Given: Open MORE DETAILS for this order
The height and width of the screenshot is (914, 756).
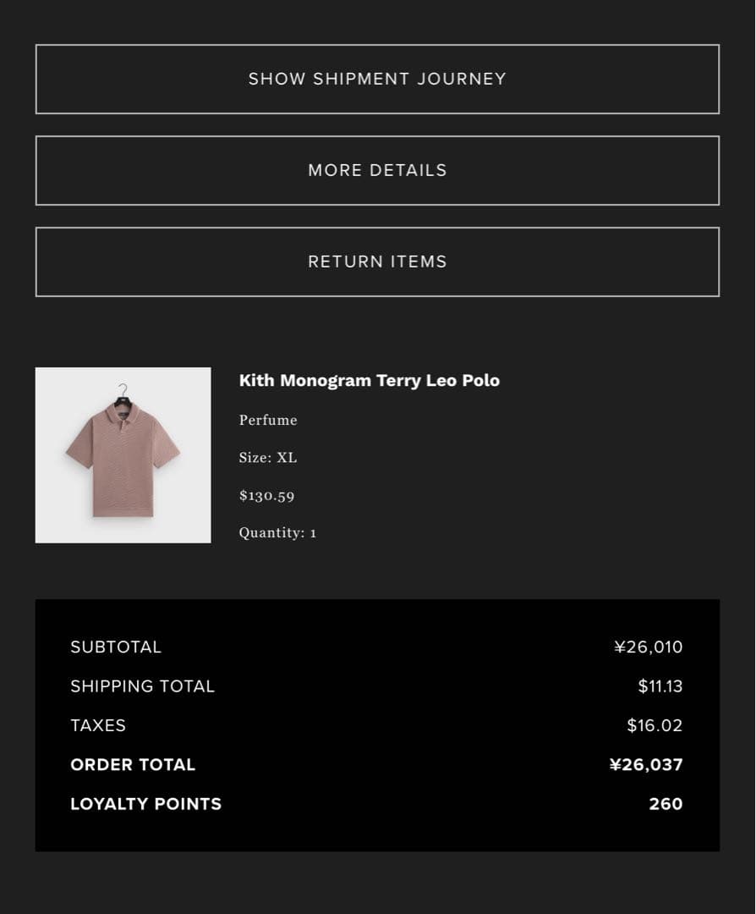Looking at the screenshot, I should point(377,170).
